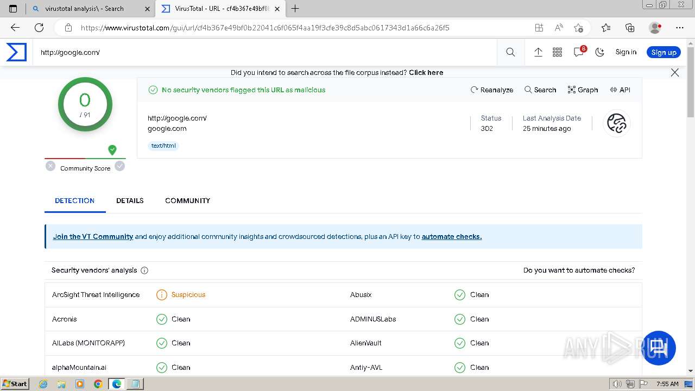
Task: Refresh the page
Action: [39, 28]
